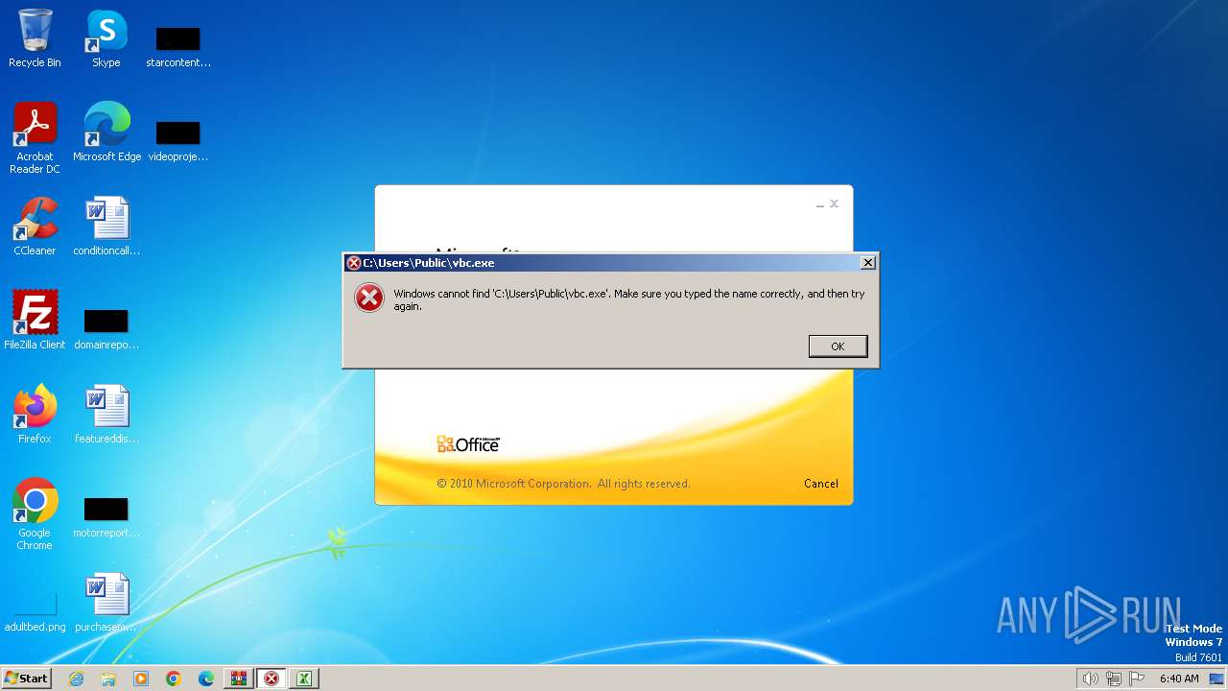Select the Google Chrome desktop shortcut

click(x=35, y=514)
